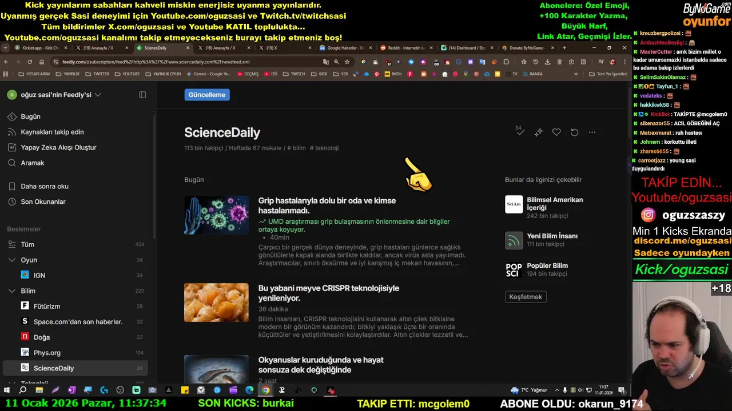Open Windows taskbar search

point(23,390)
